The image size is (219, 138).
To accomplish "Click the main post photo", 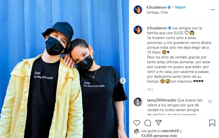I will coord(64,69).
